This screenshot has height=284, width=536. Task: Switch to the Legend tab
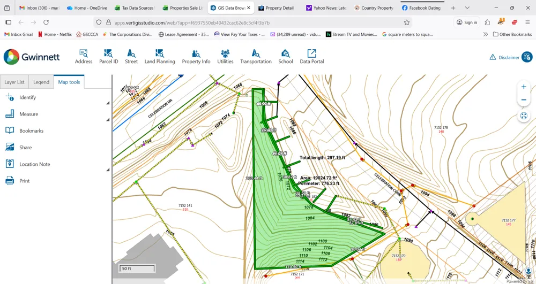pos(41,82)
